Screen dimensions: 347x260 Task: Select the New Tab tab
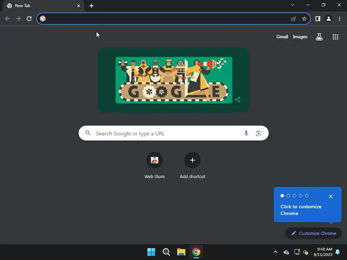43,6
